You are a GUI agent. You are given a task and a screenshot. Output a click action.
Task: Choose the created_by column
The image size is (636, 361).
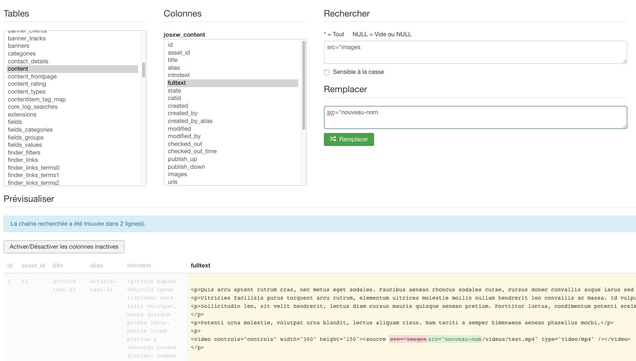point(233,113)
